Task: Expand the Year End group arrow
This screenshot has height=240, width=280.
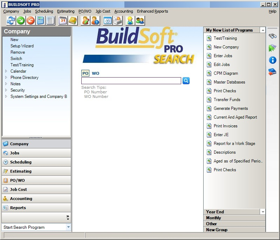Action: pos(263,212)
